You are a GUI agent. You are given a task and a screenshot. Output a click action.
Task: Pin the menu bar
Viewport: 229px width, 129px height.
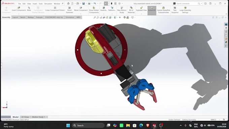[x=63, y=3]
